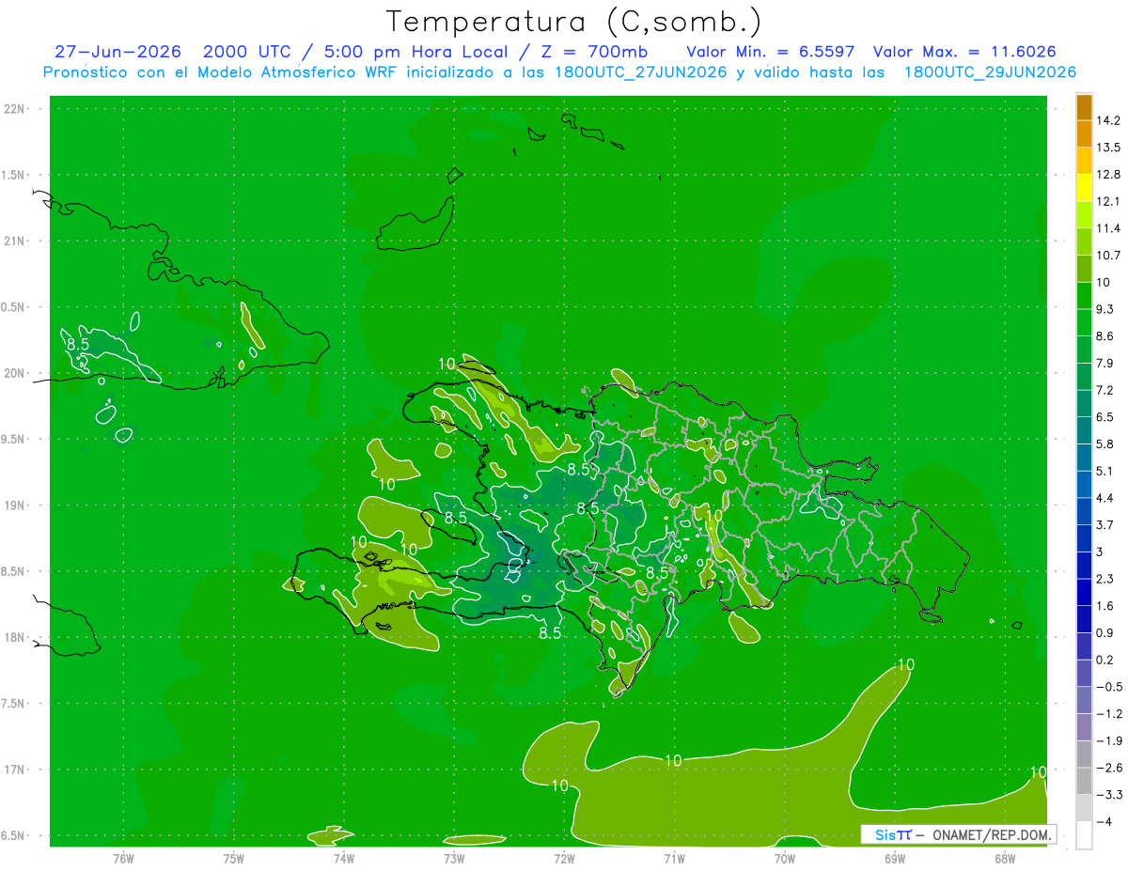Click the orange swatch between 13.5 and 14.2
This screenshot has width=1128, height=871.
coord(1084,133)
